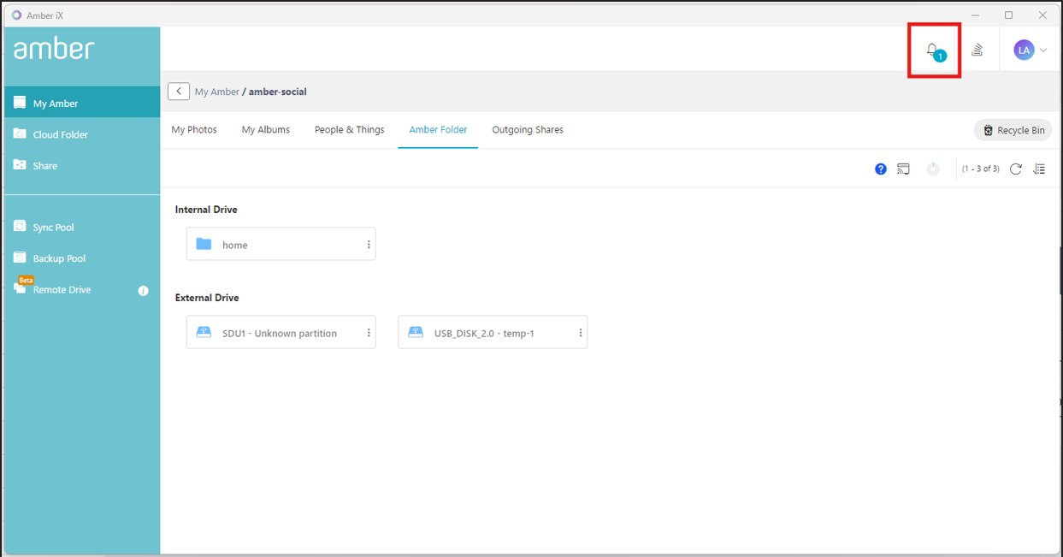Click the External Drive heading
The height and width of the screenshot is (557, 1063).
click(x=207, y=298)
